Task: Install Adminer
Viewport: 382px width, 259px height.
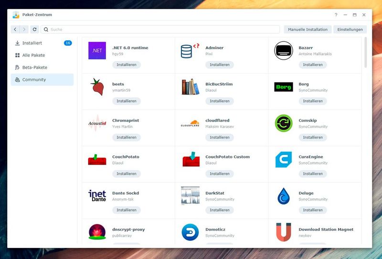Action: [x=220, y=65]
